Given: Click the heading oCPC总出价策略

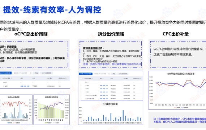Looking at the screenshot, I should [x=31, y=34].
